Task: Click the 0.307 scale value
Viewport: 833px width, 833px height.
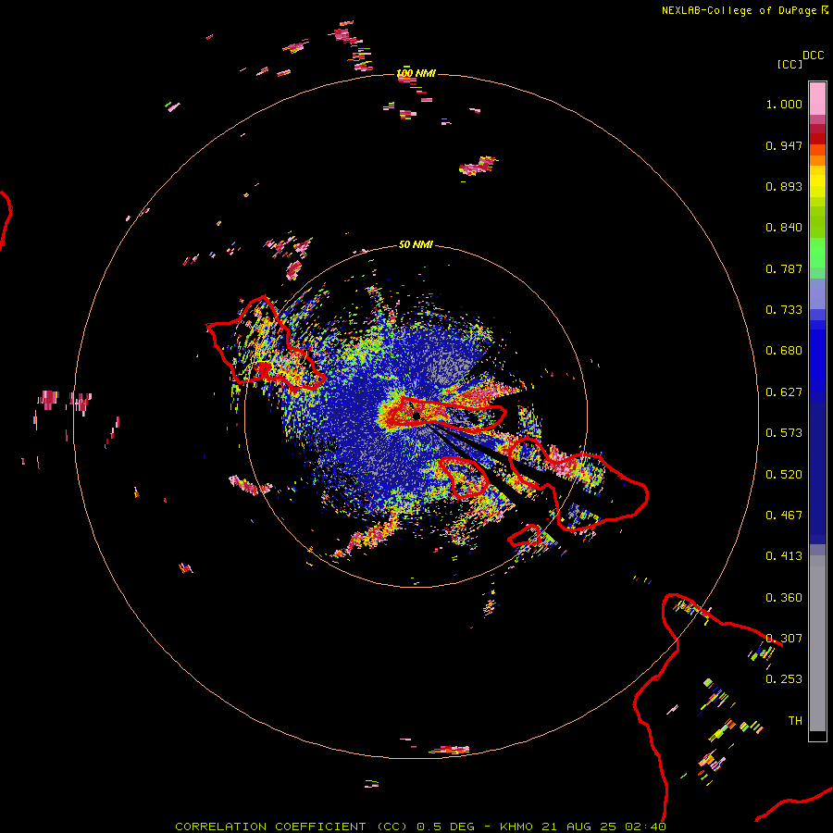Action: (x=784, y=639)
